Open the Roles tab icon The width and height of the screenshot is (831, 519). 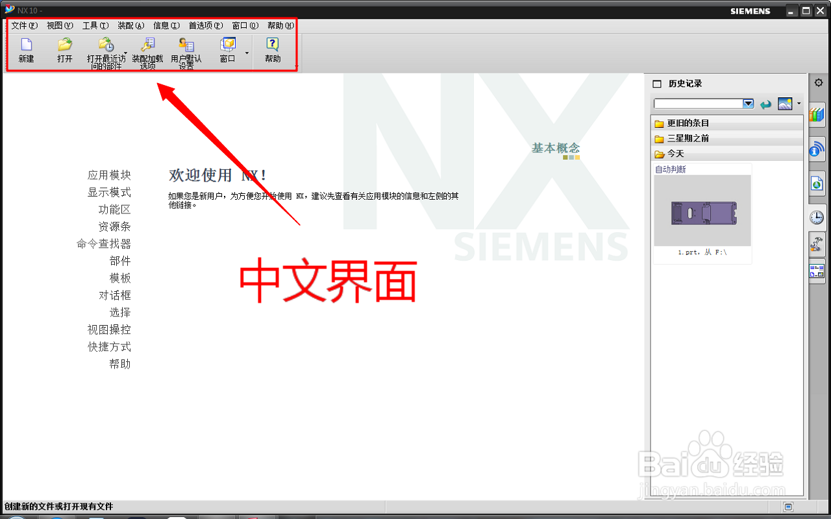pos(817,271)
